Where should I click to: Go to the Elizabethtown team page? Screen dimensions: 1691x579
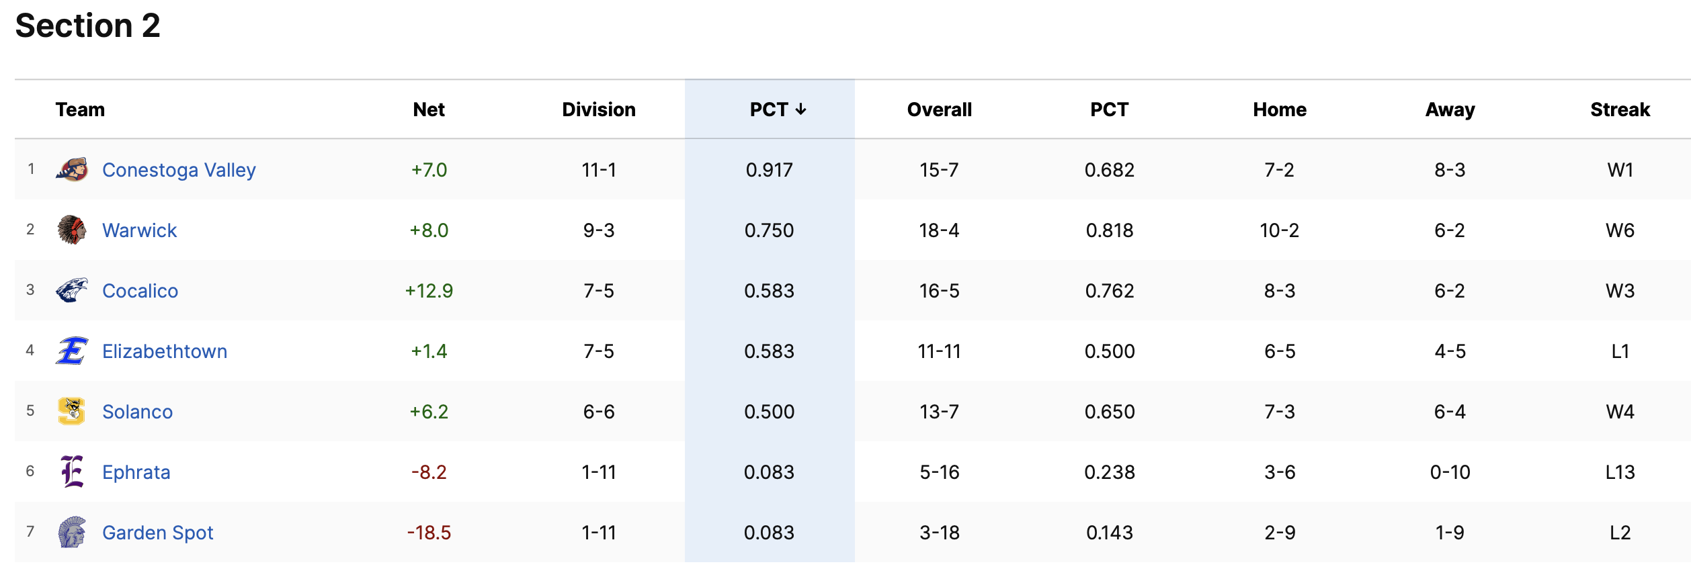click(165, 351)
